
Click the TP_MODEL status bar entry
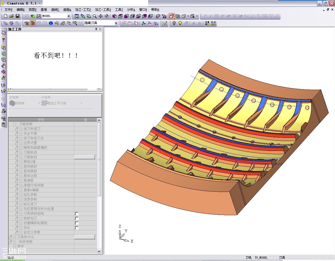pyautogui.click(x=261, y=258)
